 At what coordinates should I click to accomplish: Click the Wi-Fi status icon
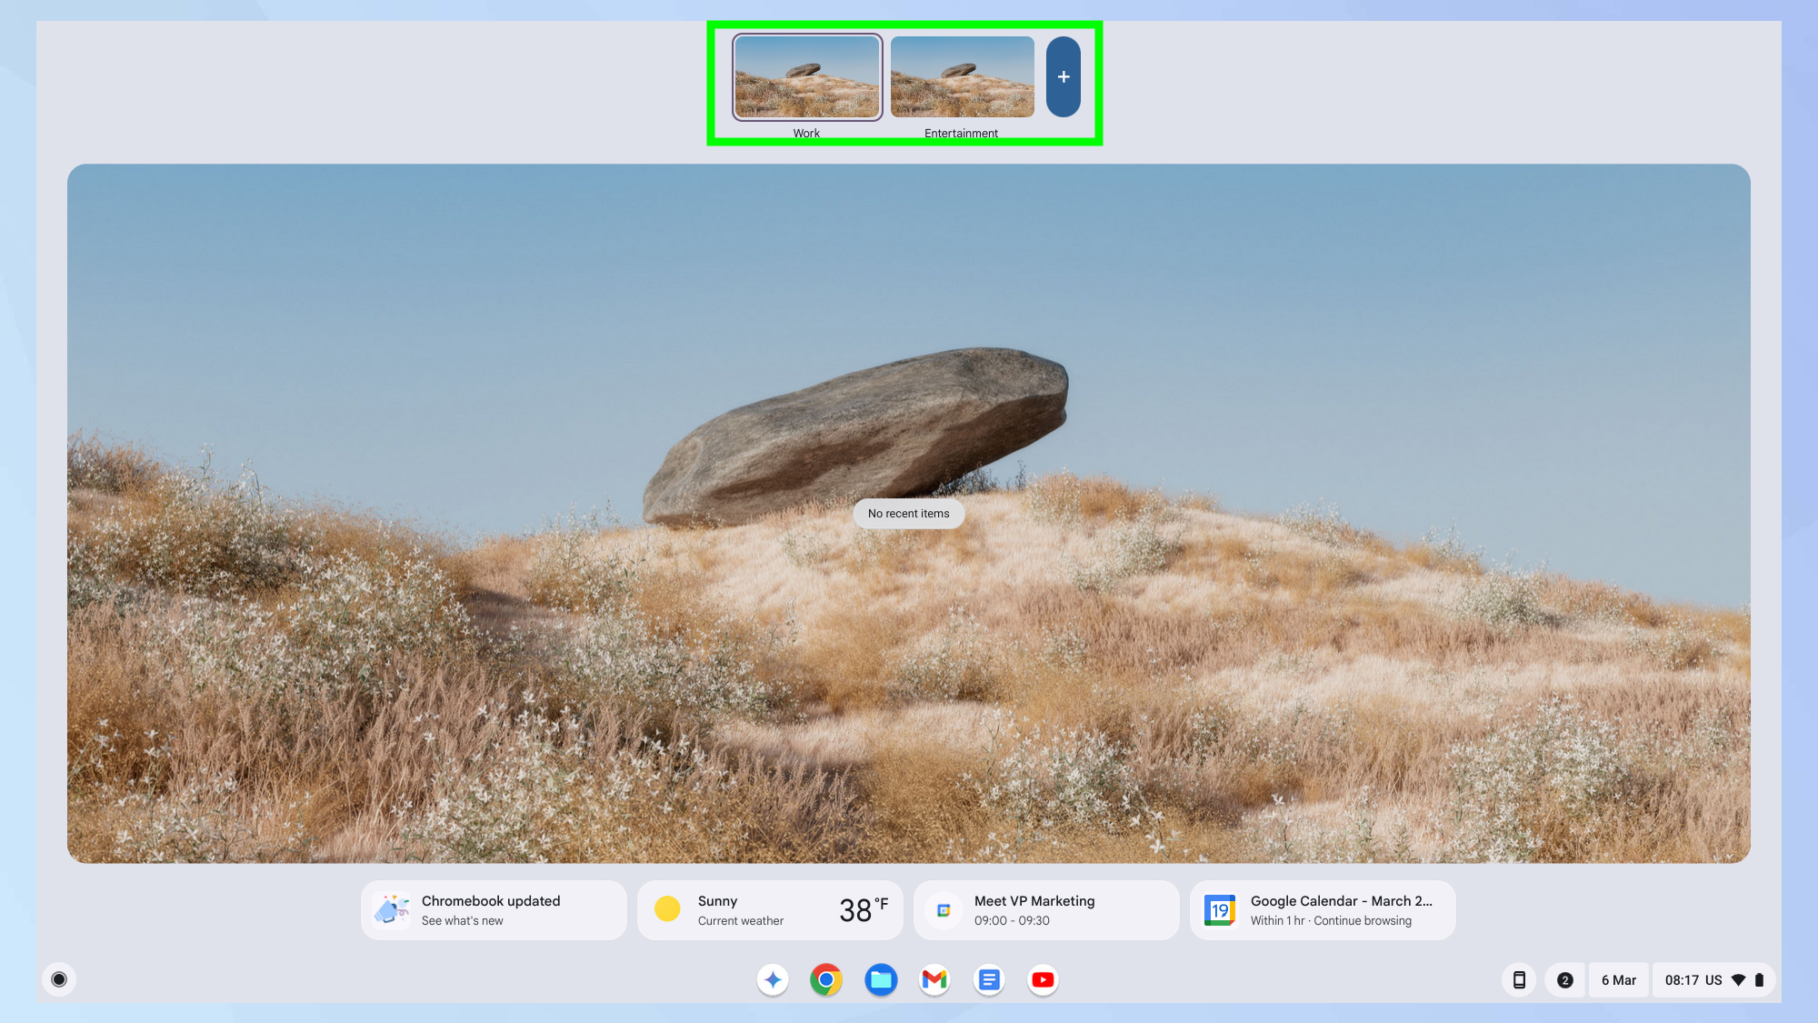pyautogui.click(x=1738, y=979)
